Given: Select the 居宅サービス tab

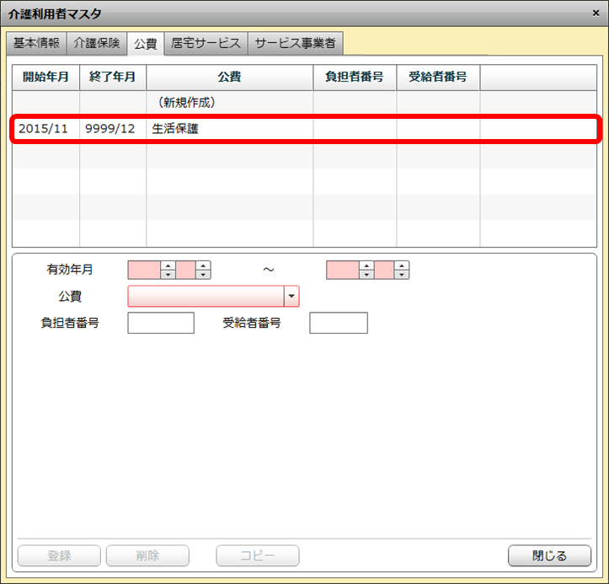Looking at the screenshot, I should tap(206, 43).
